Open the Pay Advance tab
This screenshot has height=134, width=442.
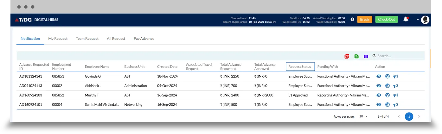coord(144,39)
